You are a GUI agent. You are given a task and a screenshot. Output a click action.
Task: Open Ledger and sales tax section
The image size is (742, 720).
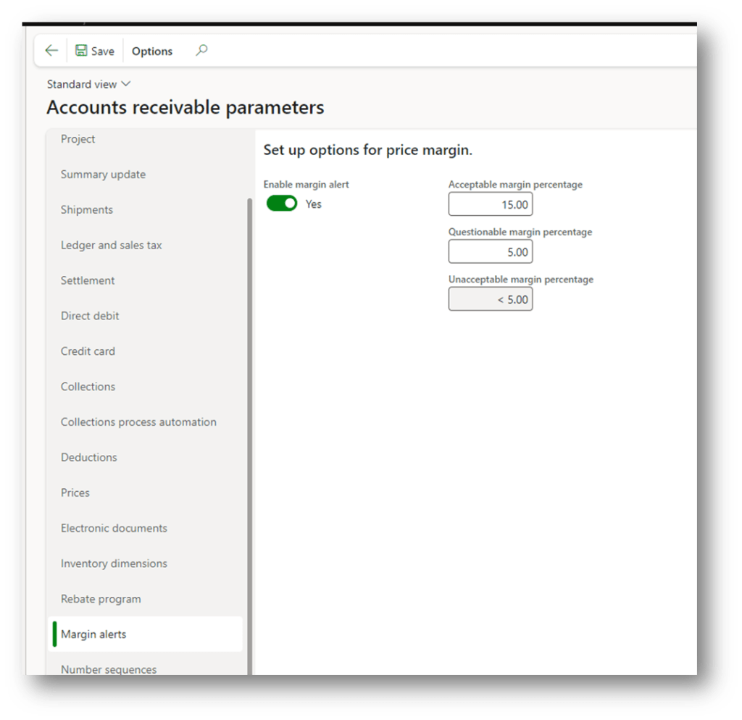[112, 246]
